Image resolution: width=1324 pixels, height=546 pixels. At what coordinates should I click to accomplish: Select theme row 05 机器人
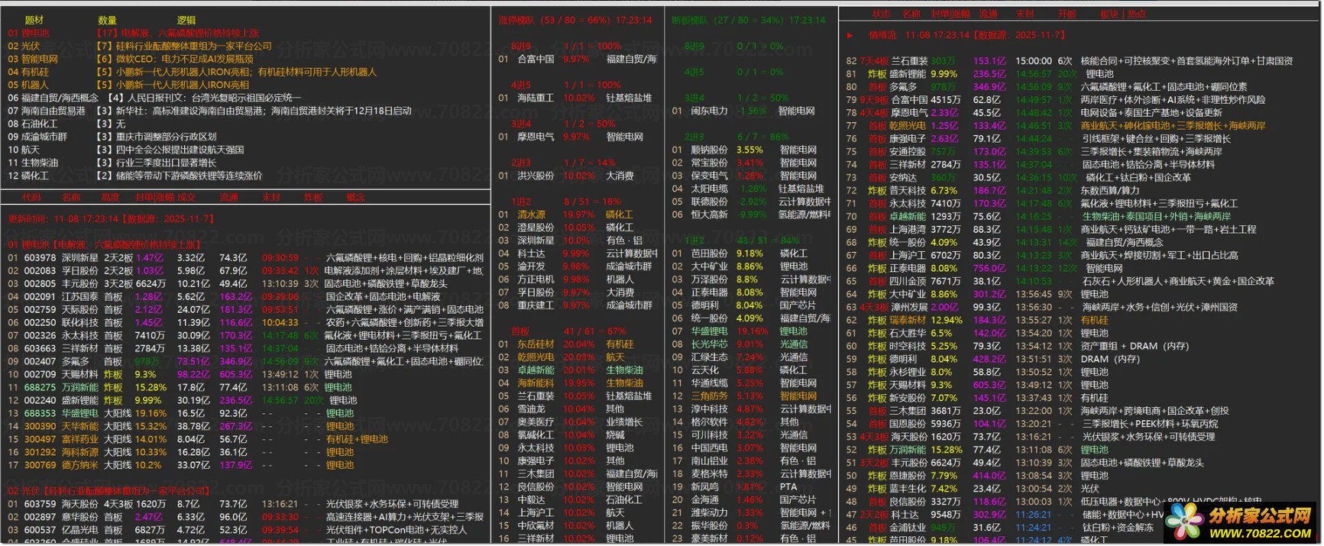128,86
